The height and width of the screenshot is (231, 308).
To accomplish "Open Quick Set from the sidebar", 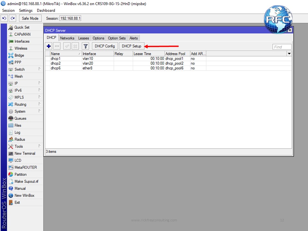I will coord(25,27).
